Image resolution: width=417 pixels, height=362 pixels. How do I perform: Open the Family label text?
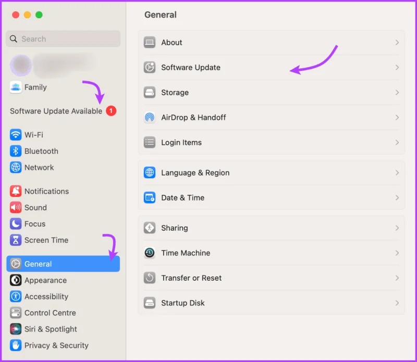click(35, 87)
